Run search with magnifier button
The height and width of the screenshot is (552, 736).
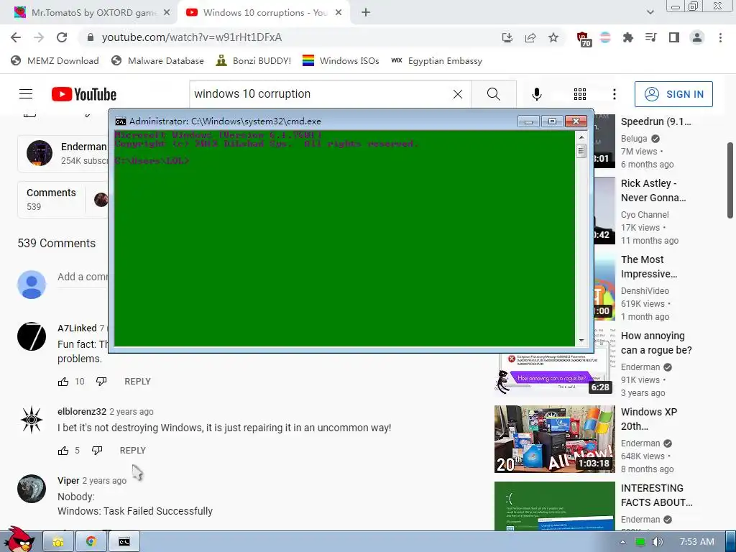point(493,94)
